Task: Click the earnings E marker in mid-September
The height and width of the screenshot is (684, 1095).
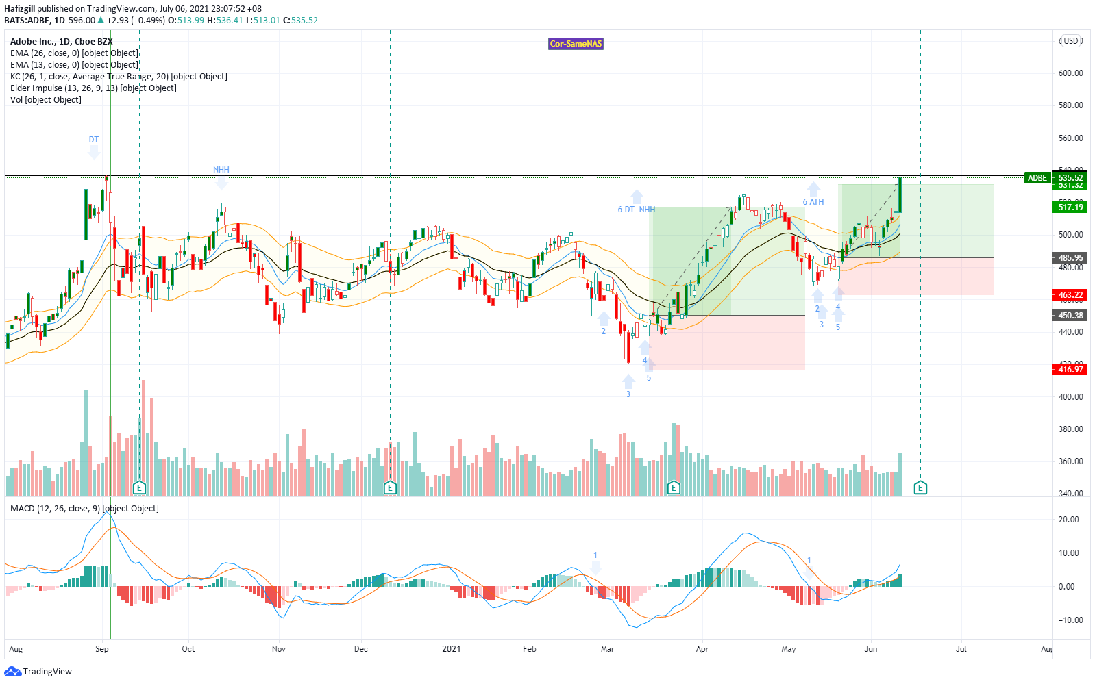Action: click(x=139, y=487)
